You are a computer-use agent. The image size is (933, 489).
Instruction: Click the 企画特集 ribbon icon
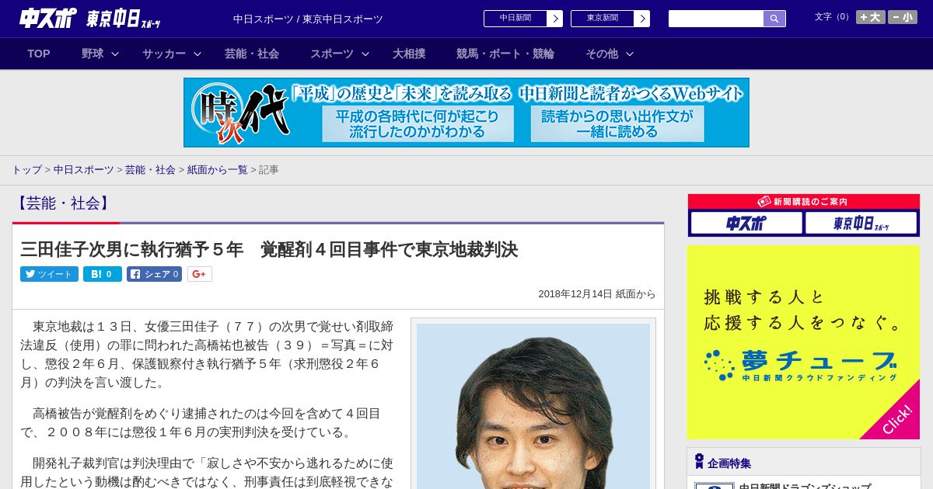pos(699,462)
